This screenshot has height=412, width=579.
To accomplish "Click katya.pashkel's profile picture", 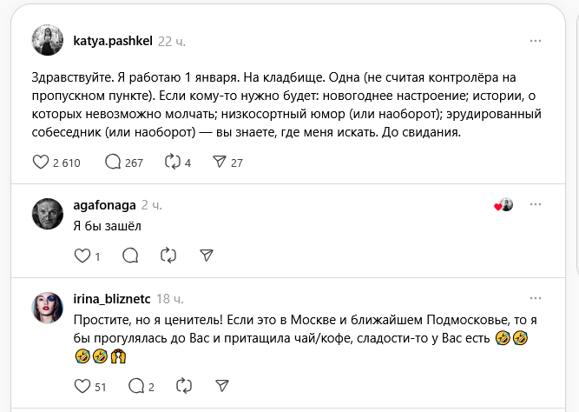I will click(x=48, y=41).
